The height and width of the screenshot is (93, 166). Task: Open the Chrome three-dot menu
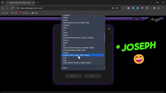[163, 8]
